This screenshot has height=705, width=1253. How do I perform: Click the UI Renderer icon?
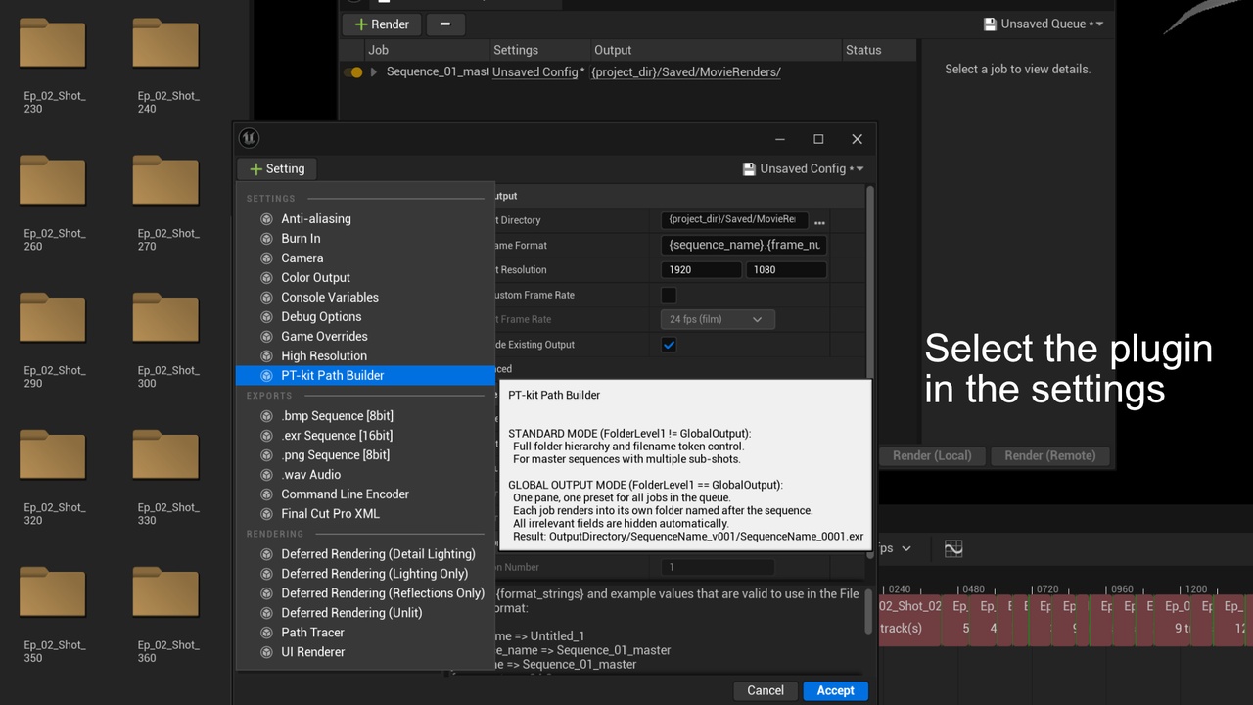point(266,652)
